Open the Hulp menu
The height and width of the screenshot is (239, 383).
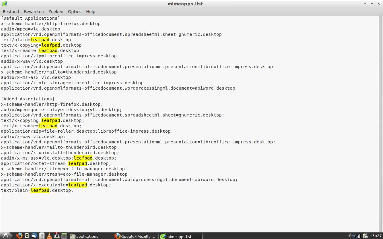tap(91, 12)
